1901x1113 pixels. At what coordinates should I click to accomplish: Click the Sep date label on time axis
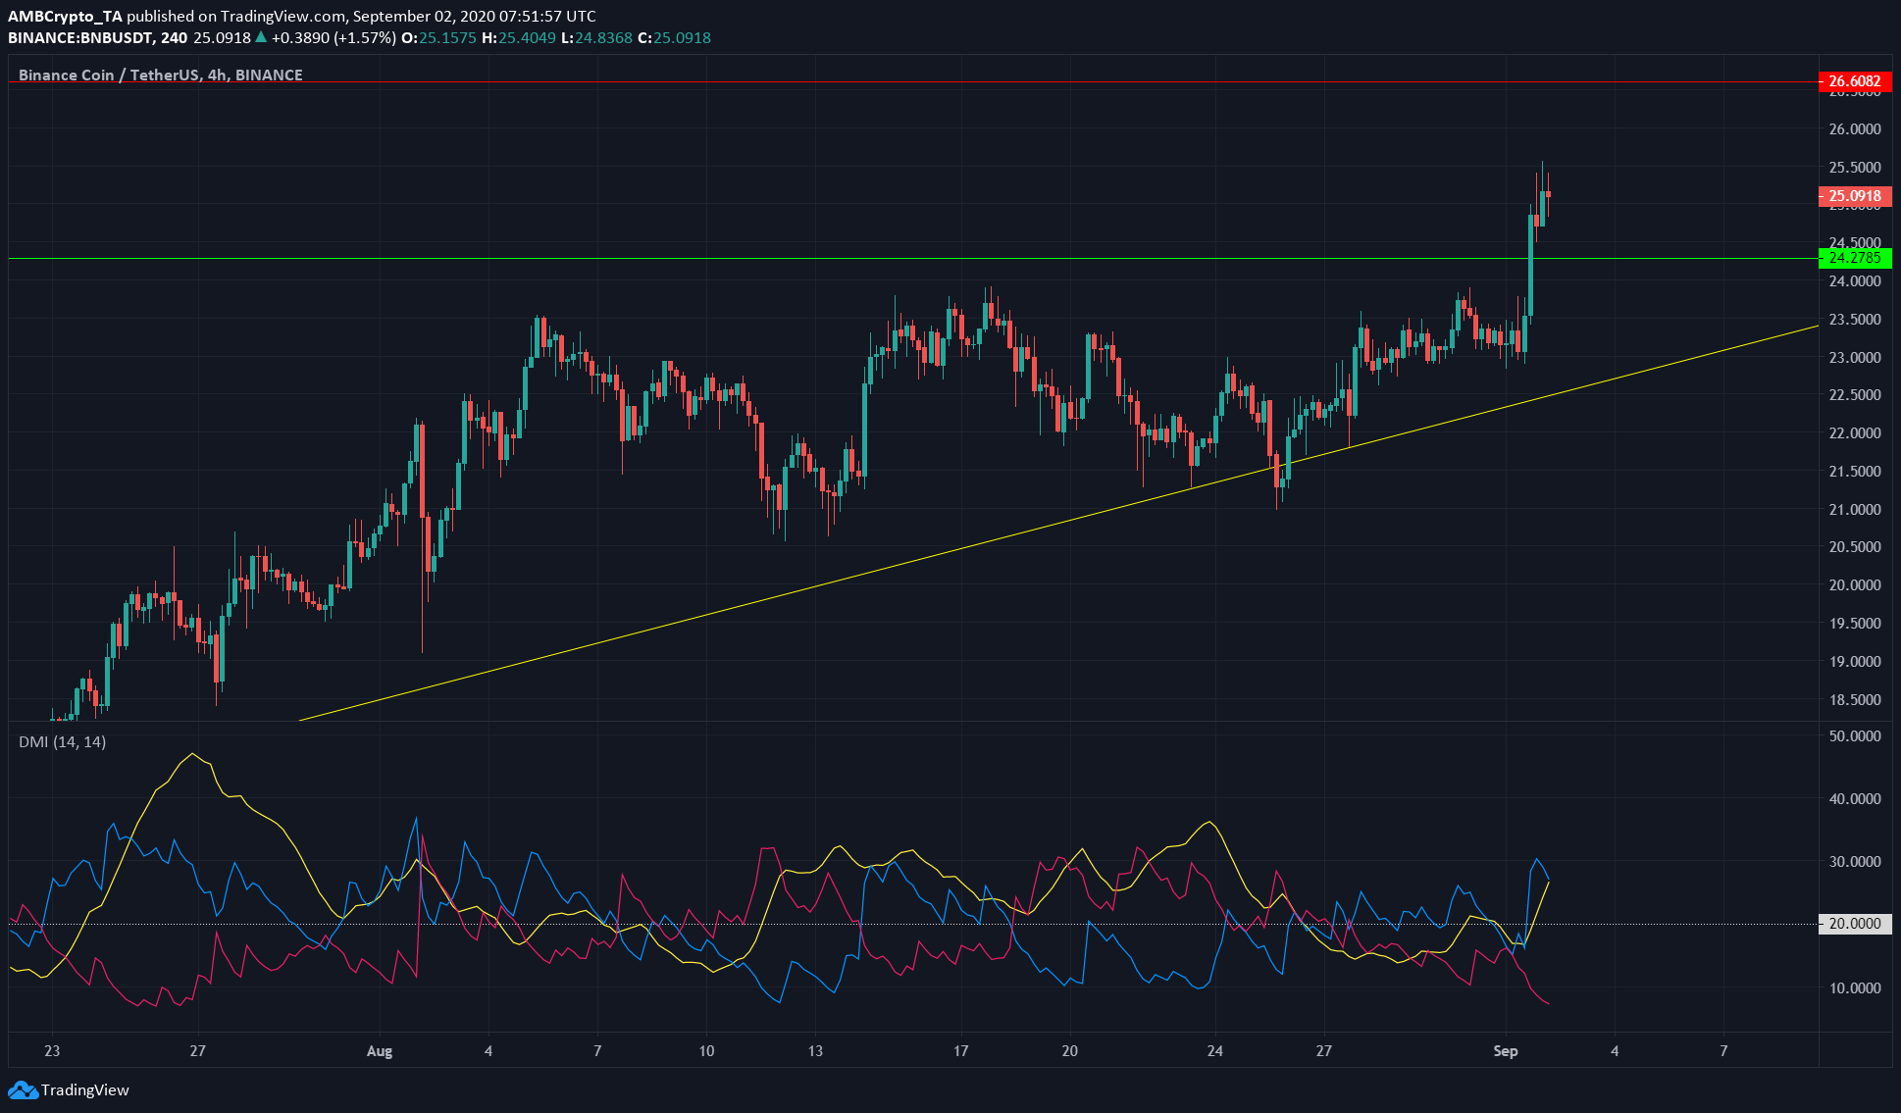pos(1506,1051)
